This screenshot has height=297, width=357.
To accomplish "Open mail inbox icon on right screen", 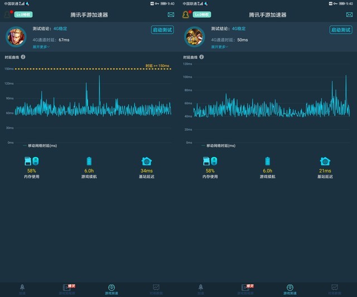I will (x=350, y=15).
